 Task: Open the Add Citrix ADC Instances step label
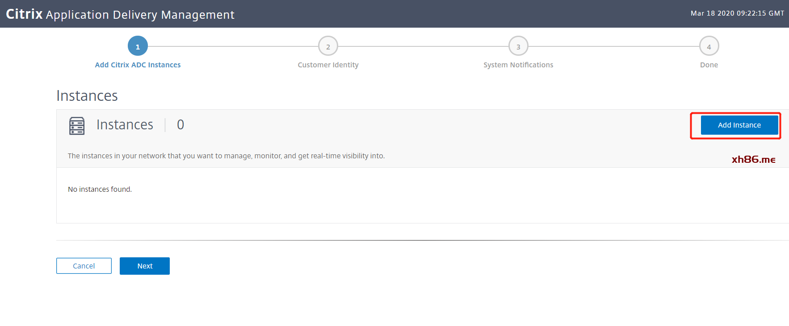coord(138,65)
